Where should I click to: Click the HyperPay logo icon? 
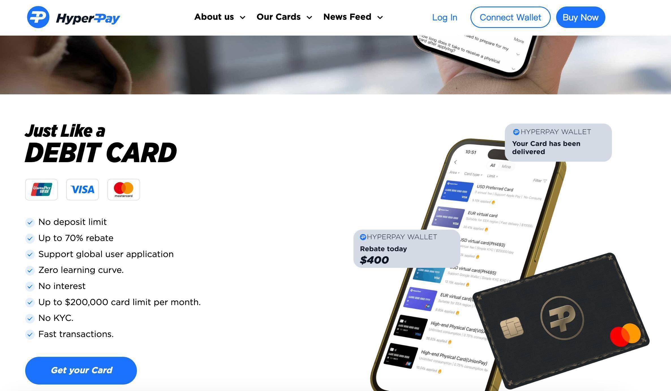[x=38, y=17]
